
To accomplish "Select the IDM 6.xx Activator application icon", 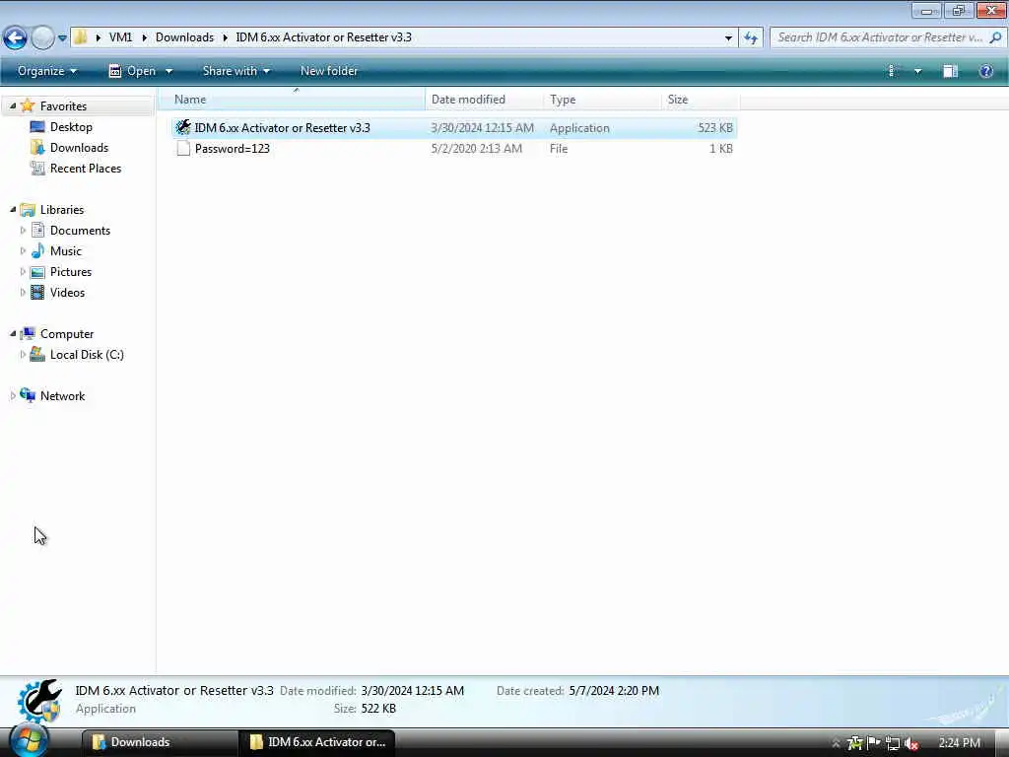I will (x=183, y=127).
